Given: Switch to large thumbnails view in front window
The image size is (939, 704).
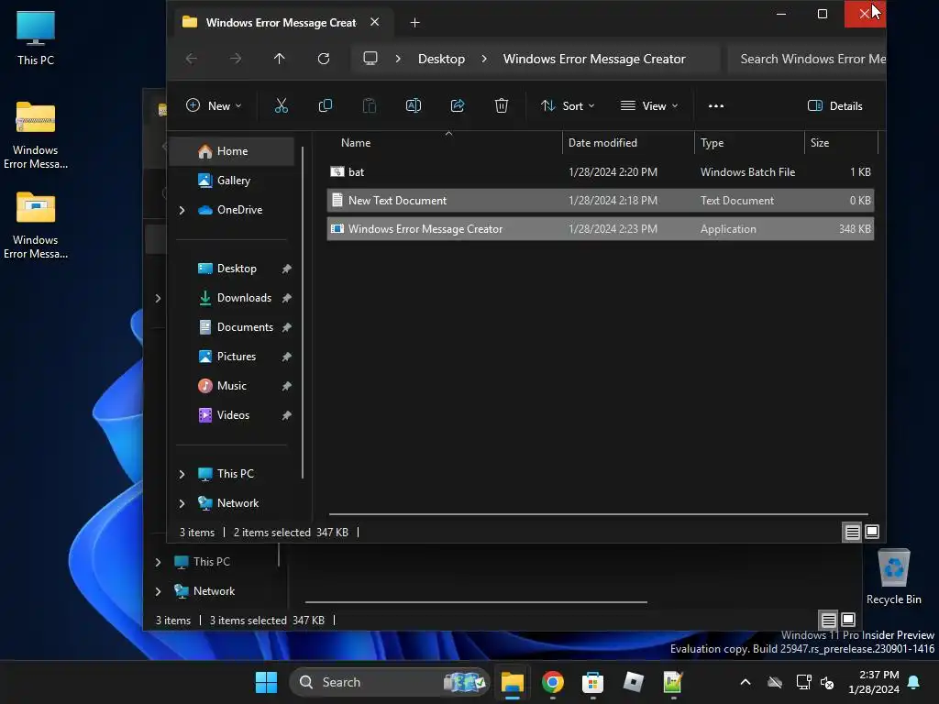Looking at the screenshot, I should 872,532.
